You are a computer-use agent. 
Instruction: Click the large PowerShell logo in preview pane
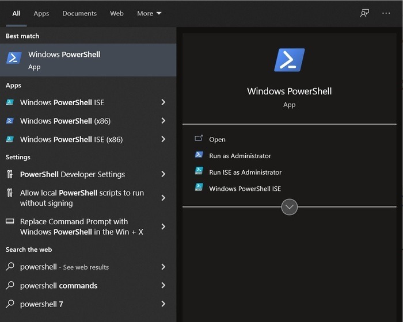point(290,60)
